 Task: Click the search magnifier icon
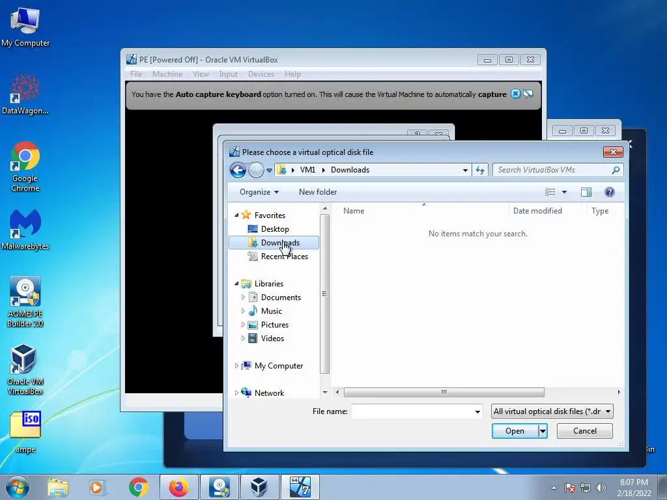click(x=616, y=170)
